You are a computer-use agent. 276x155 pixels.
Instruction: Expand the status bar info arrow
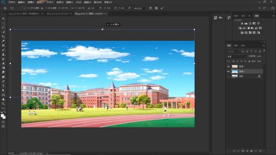point(47,153)
